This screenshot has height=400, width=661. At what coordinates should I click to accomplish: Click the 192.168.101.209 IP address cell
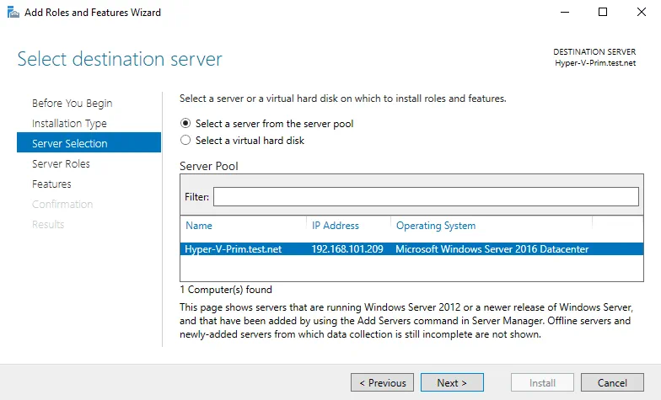347,249
